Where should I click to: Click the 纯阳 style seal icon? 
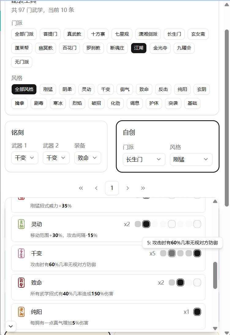[21, 312]
